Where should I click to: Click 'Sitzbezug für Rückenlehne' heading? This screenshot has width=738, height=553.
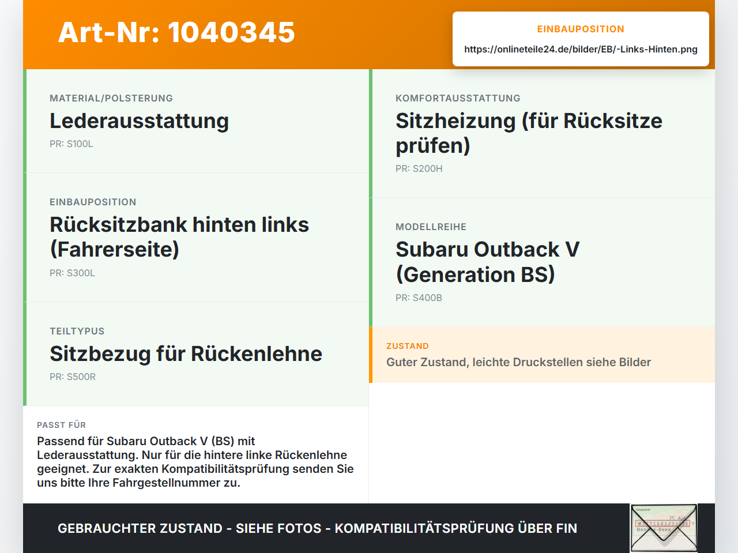coord(186,353)
